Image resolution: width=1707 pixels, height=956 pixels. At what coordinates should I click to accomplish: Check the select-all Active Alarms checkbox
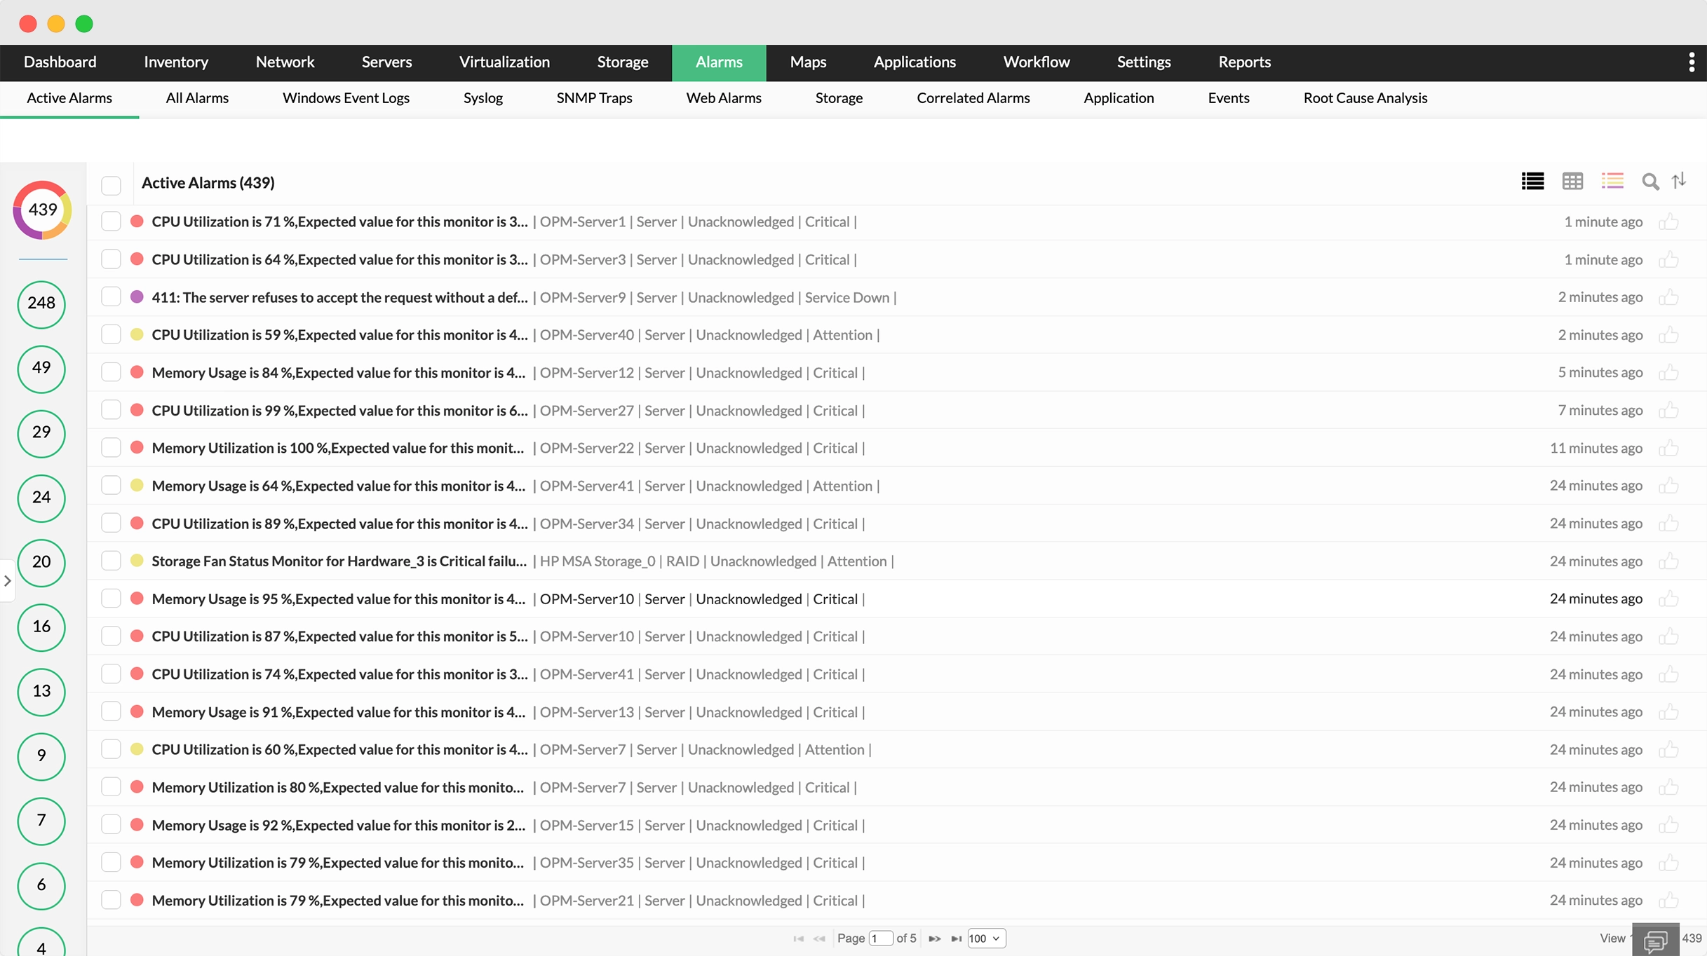tap(111, 185)
